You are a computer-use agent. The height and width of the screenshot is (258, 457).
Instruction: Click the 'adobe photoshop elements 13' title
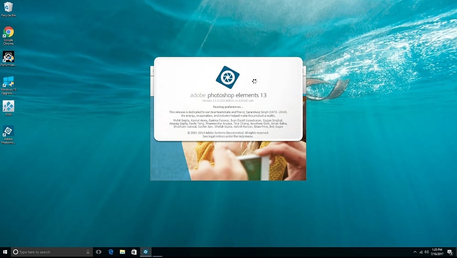click(228, 95)
